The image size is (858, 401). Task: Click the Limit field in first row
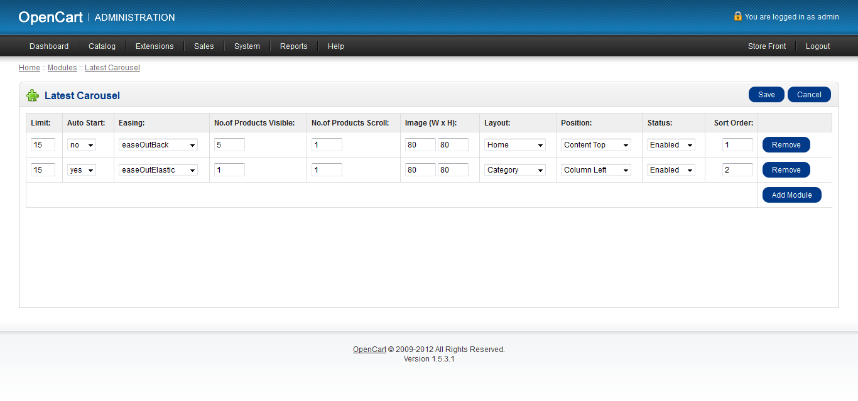point(43,145)
